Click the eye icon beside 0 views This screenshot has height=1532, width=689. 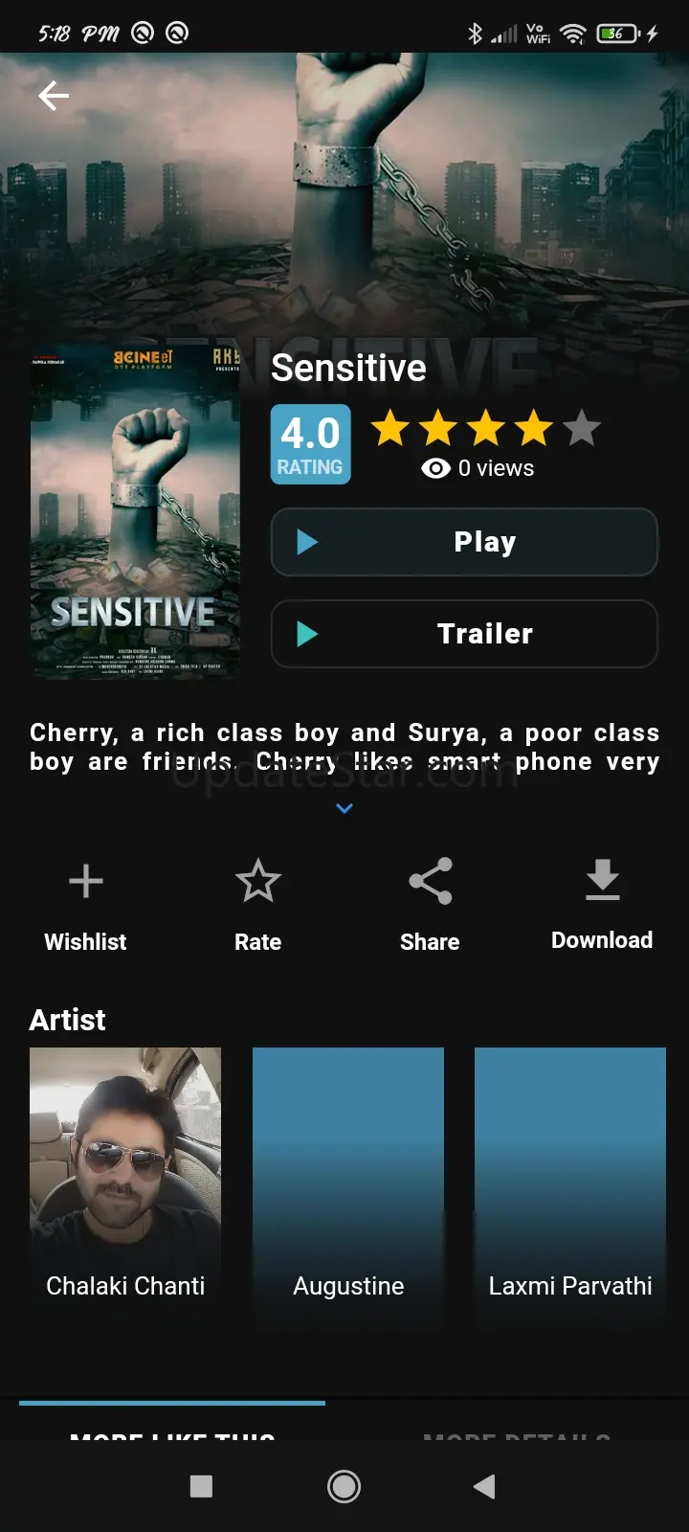pyautogui.click(x=436, y=468)
